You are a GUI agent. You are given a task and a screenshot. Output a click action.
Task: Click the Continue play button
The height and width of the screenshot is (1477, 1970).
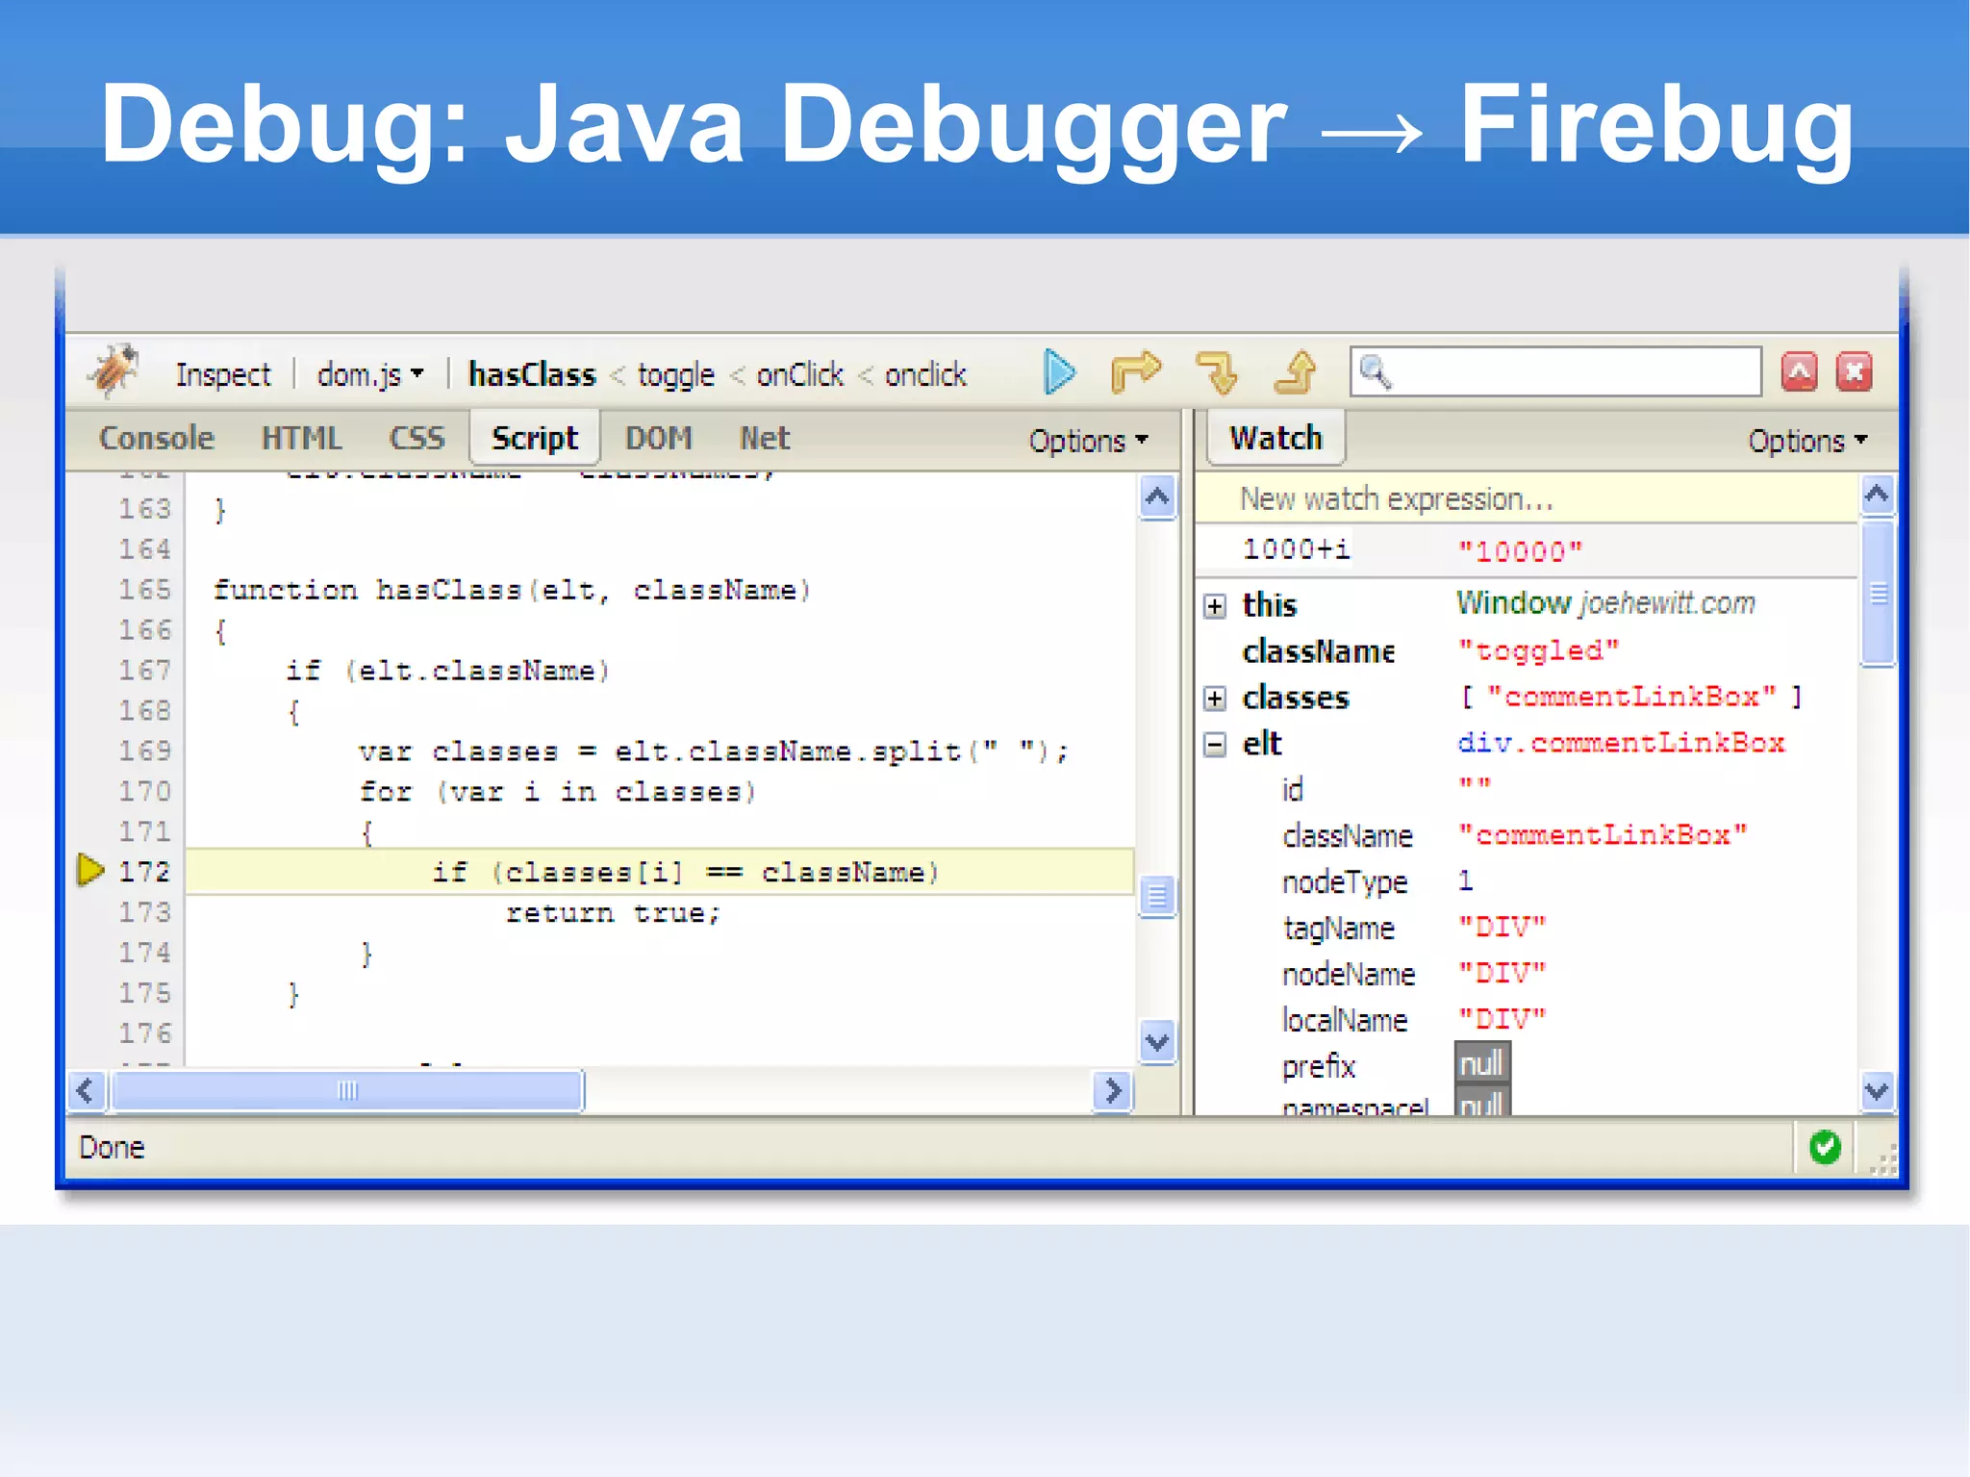1059,371
